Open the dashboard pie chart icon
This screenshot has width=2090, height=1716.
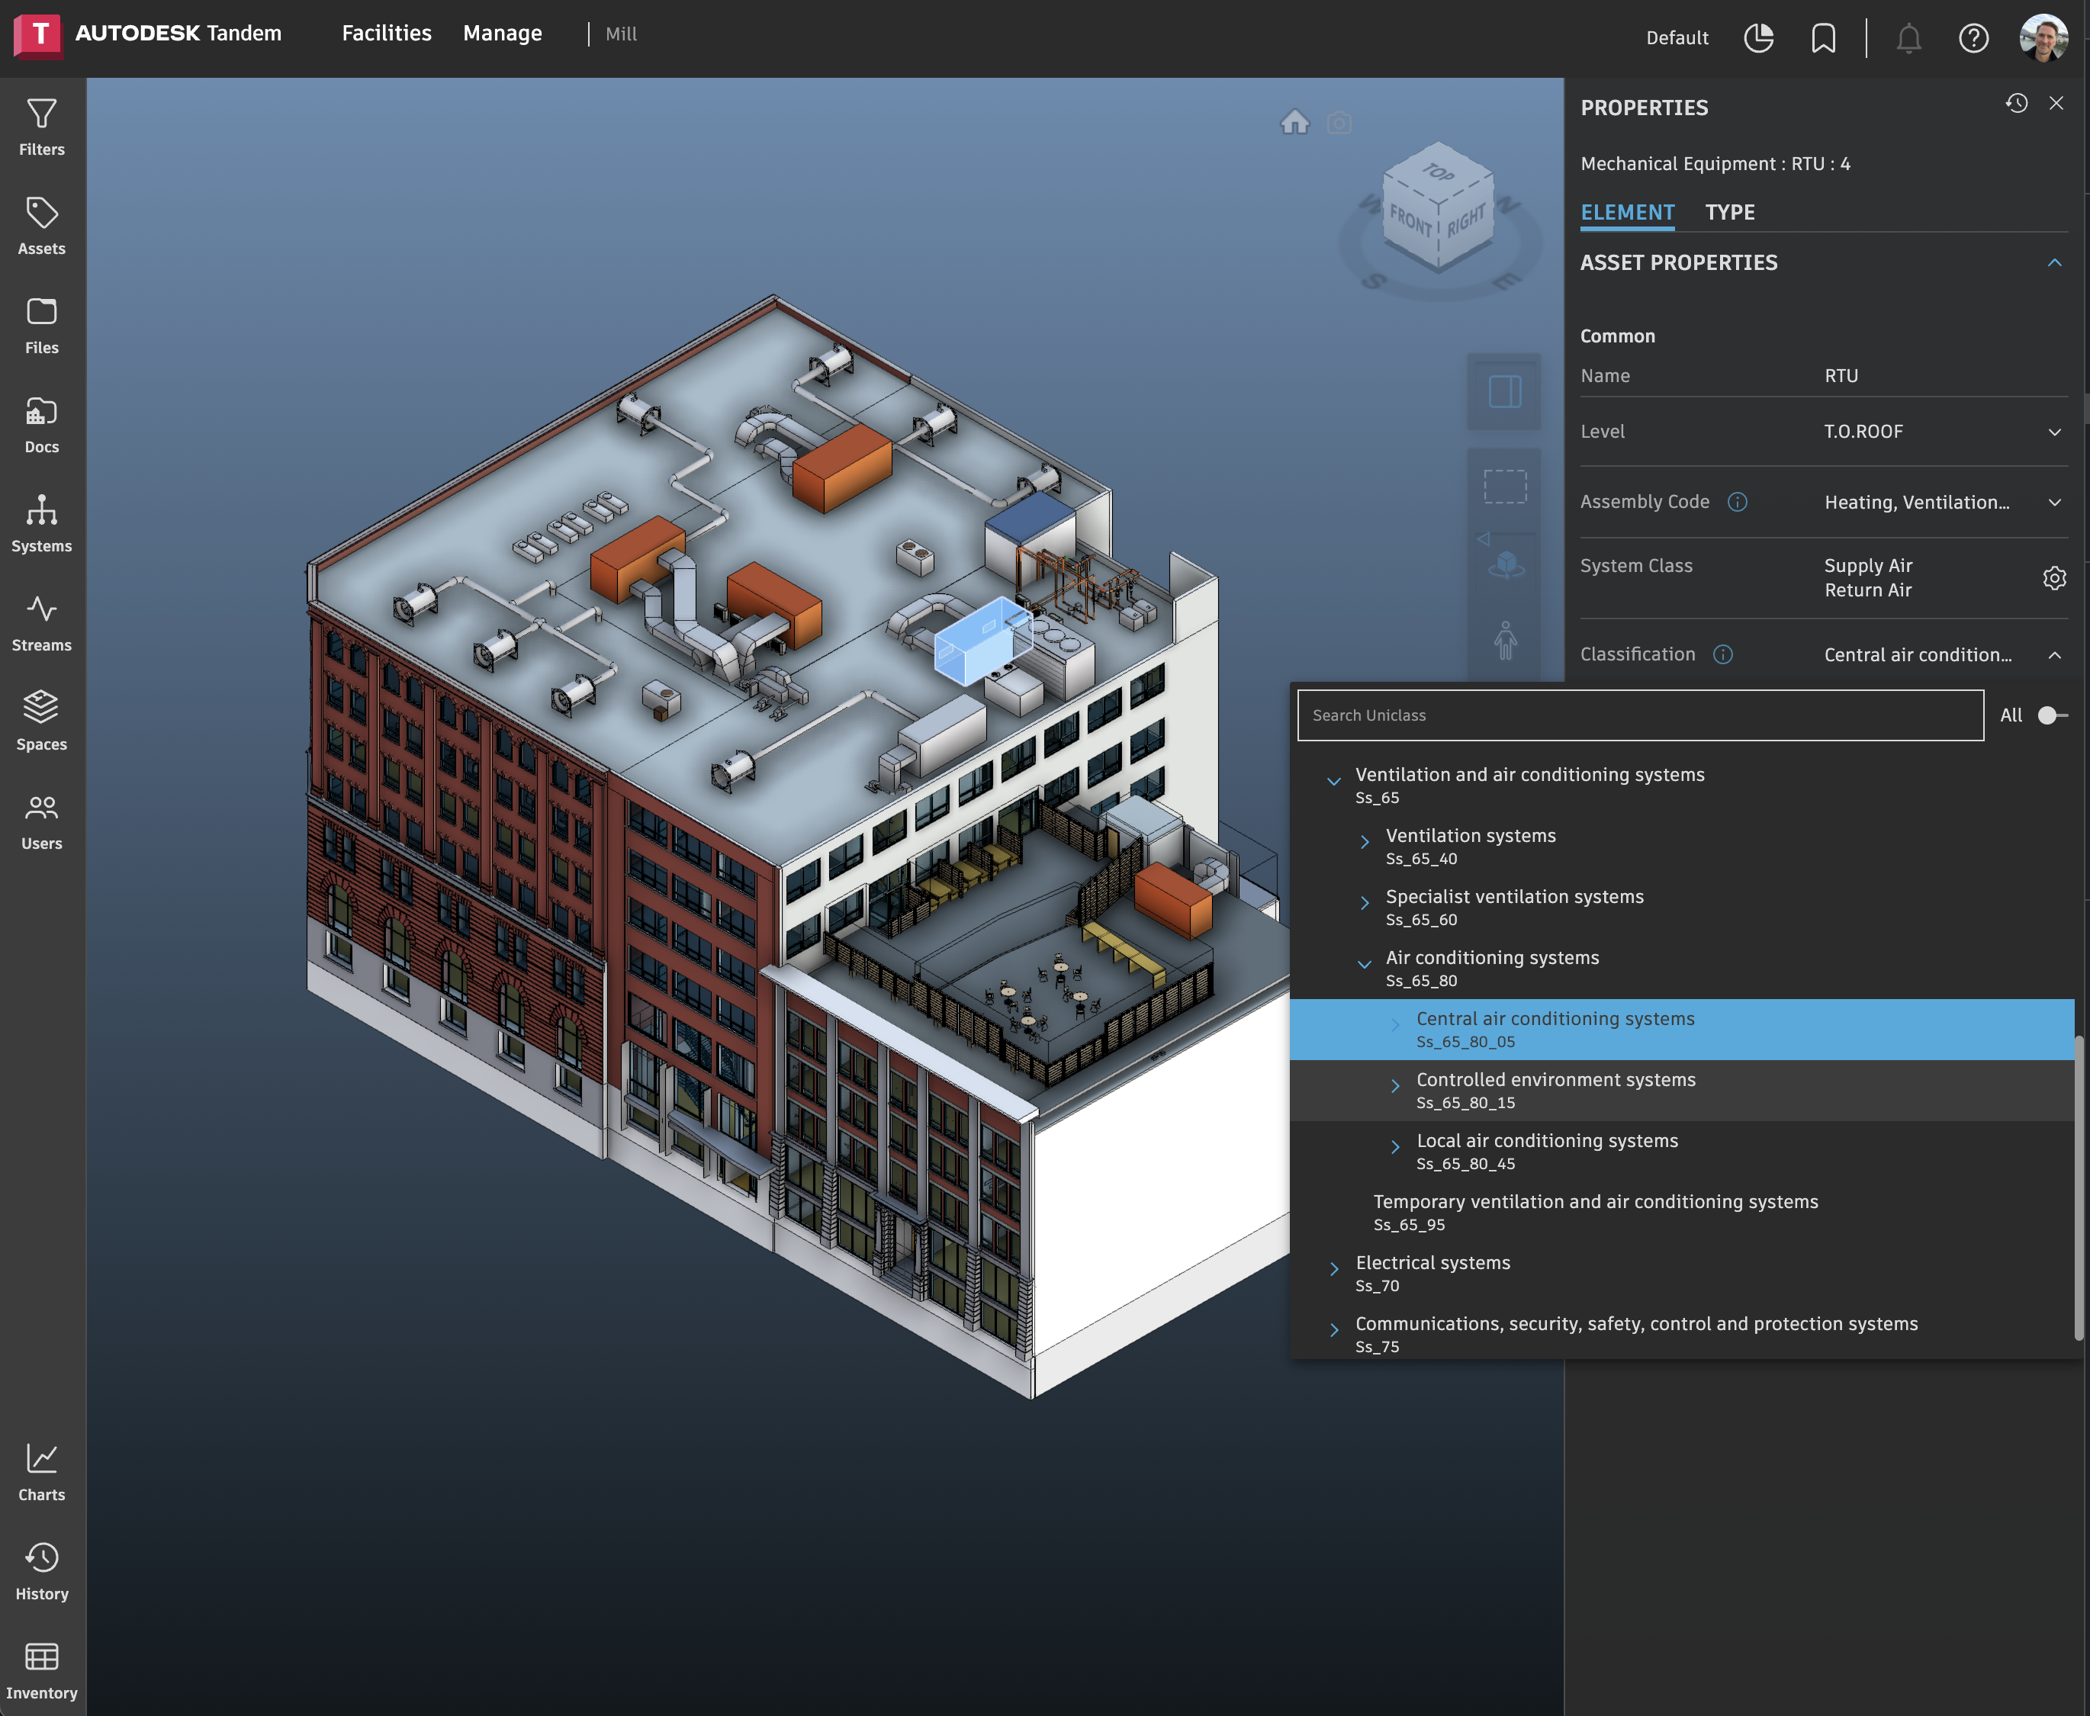click(1759, 37)
